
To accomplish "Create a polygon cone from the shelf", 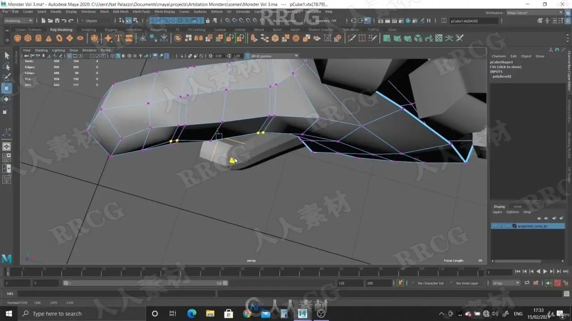I will [x=49, y=38].
